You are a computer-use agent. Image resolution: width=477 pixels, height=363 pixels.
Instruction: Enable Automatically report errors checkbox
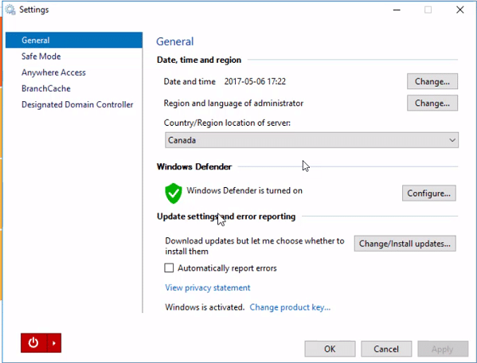pyautogui.click(x=169, y=267)
